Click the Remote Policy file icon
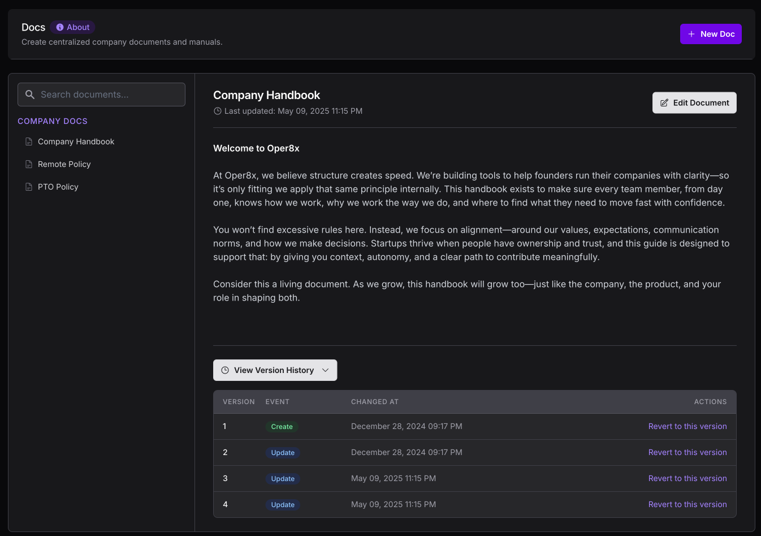Image resolution: width=761 pixels, height=536 pixels. (29, 164)
